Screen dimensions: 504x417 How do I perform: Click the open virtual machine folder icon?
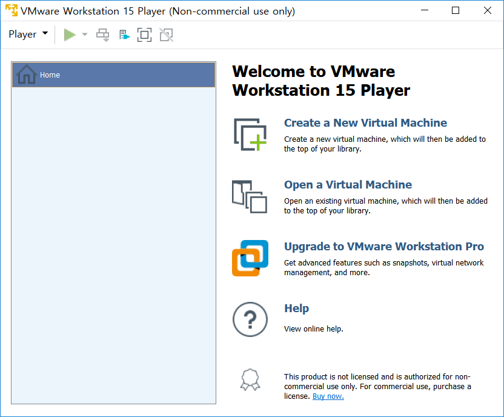click(x=250, y=196)
